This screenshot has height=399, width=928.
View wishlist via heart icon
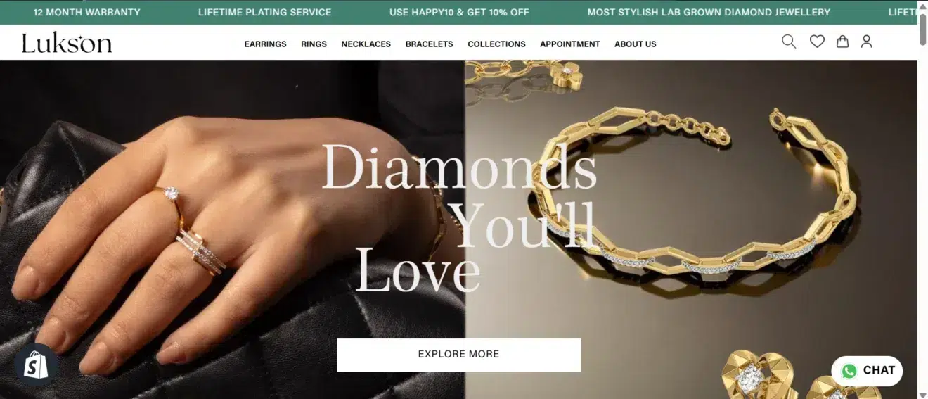pyautogui.click(x=817, y=42)
